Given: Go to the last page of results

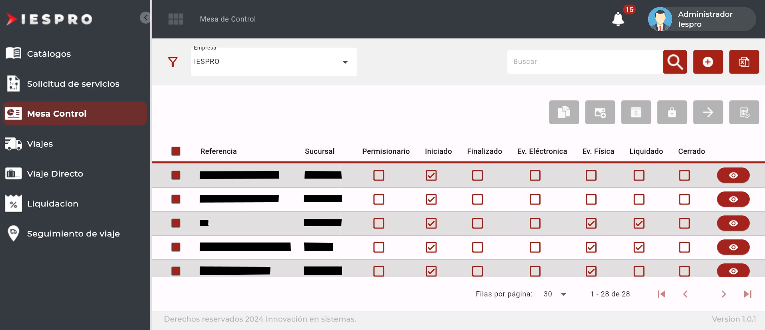Looking at the screenshot, I should [747, 294].
